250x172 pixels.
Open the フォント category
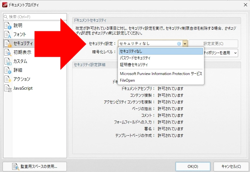click(35, 34)
